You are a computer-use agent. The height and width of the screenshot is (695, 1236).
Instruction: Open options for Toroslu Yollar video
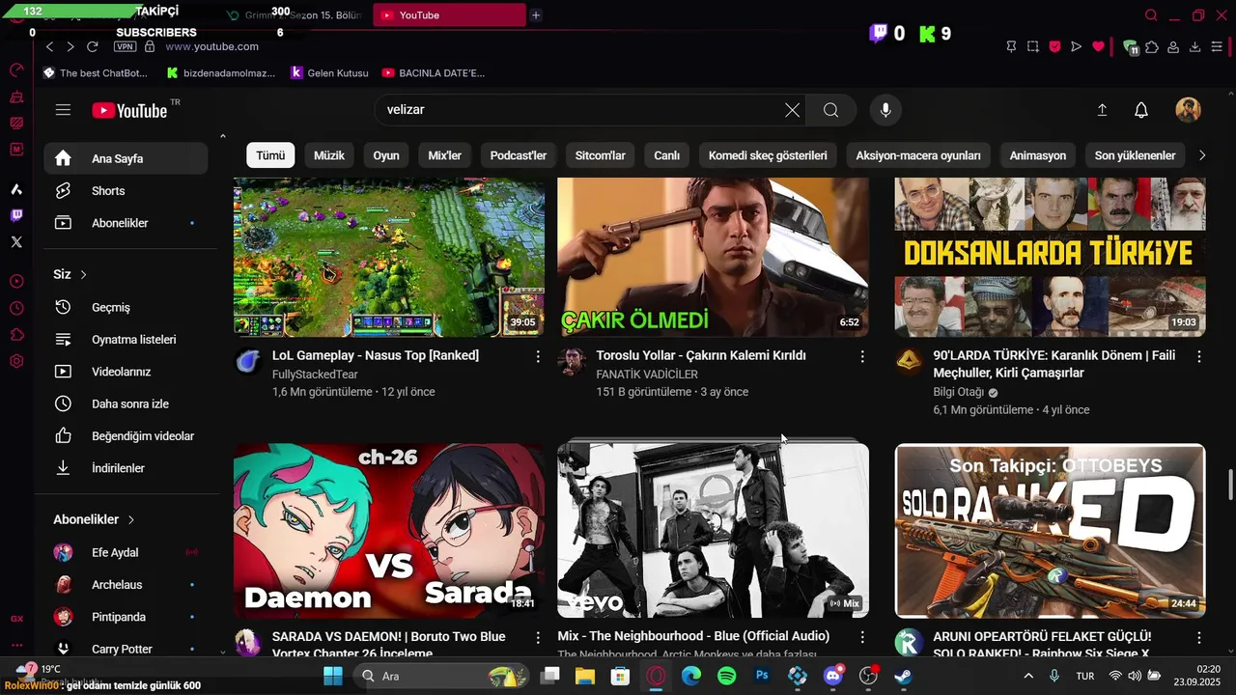point(862,356)
